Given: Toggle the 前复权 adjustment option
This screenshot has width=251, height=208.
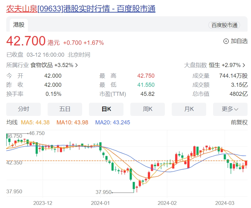Looking at the screenshot, I should [239, 122].
